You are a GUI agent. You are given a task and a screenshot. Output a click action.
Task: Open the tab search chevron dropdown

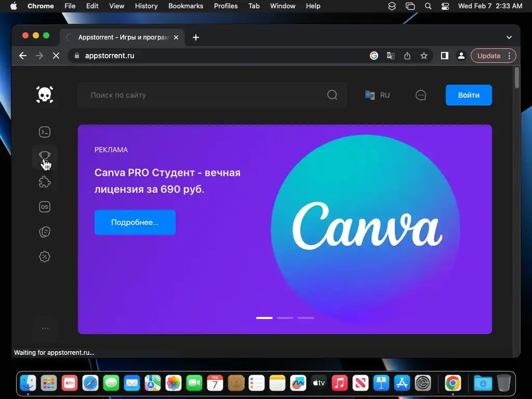[x=509, y=37]
